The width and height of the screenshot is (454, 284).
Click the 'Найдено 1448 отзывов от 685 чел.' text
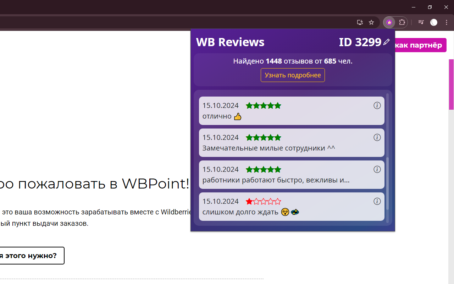pos(293,61)
